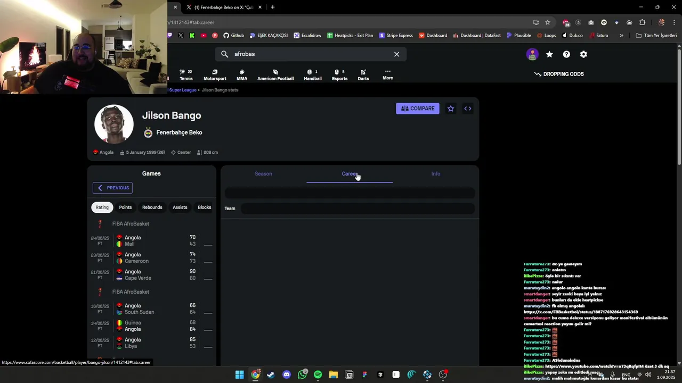Image resolution: width=682 pixels, height=383 pixels.
Task: Favorite Jilson Bango with the star button
Action: pos(451,109)
